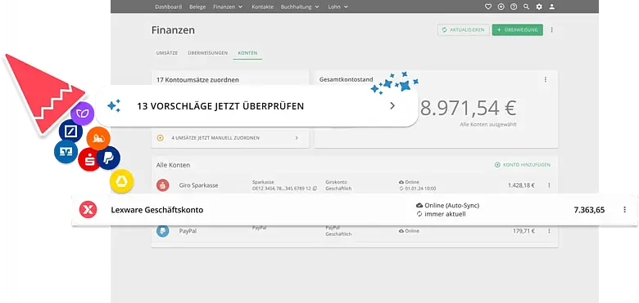Click Lexware balance 7.363,65

(589, 210)
